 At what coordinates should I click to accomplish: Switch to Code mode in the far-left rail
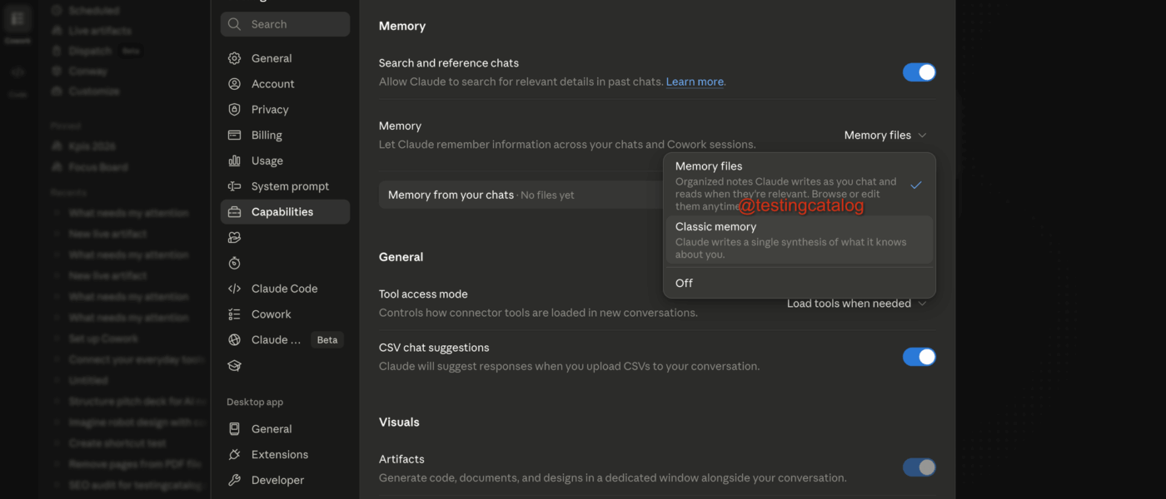coord(17,79)
